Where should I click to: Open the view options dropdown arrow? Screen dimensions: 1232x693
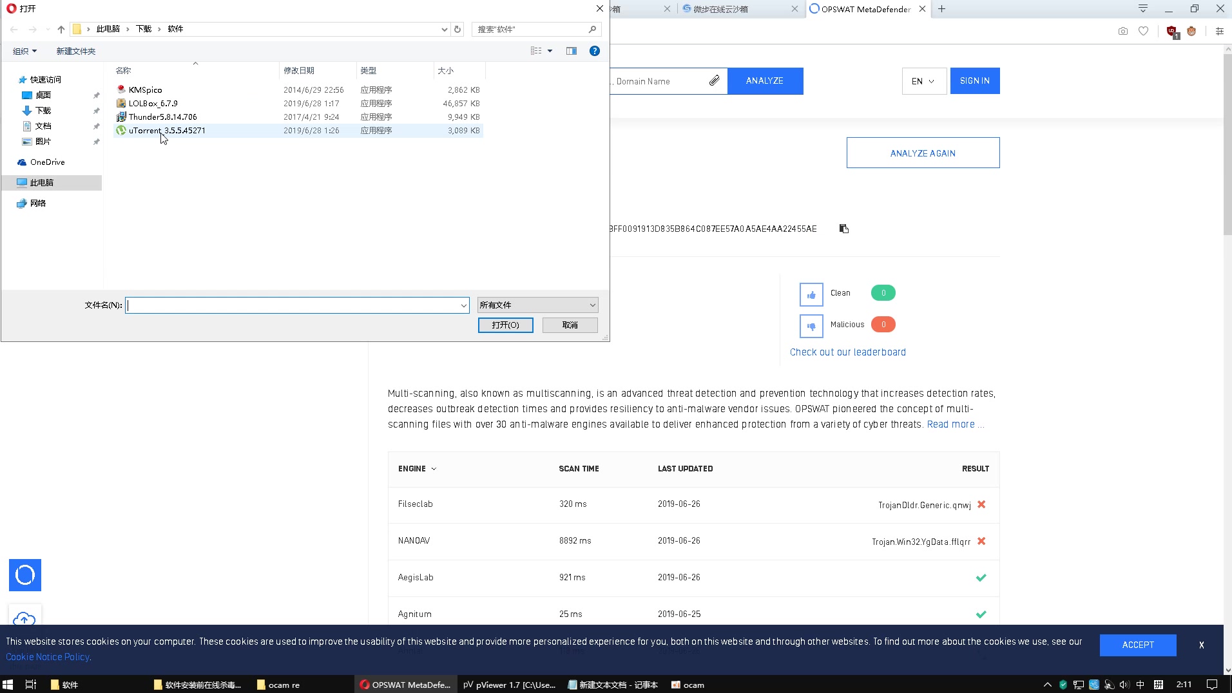(550, 51)
